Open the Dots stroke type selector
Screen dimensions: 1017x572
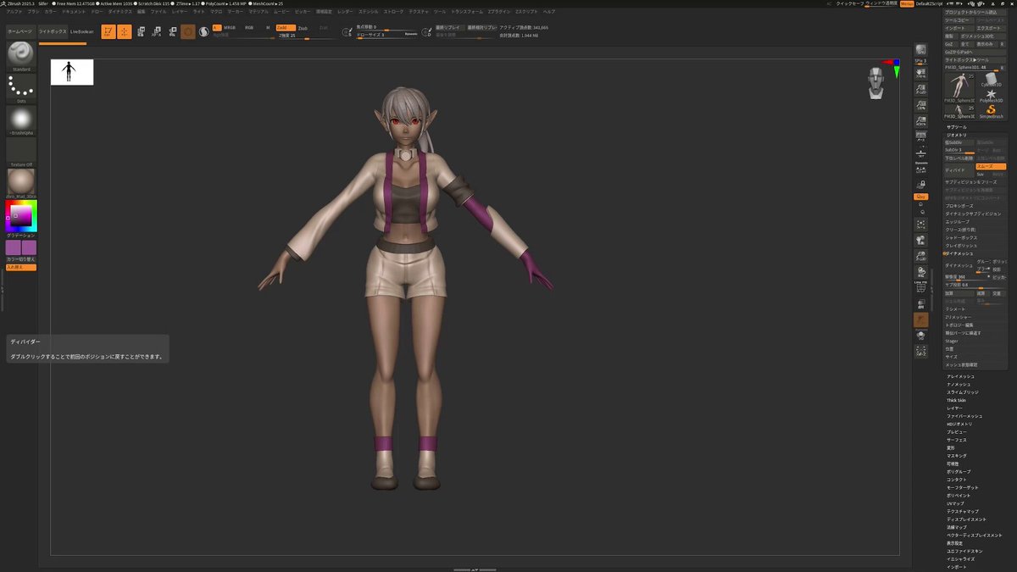pyautogui.click(x=21, y=86)
